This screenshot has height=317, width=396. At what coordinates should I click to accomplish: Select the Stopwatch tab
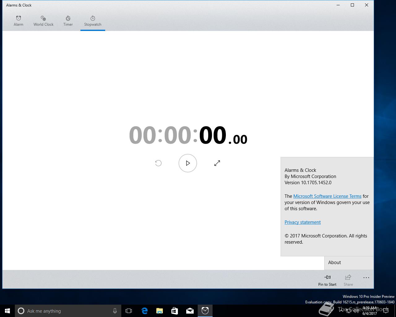tap(93, 21)
